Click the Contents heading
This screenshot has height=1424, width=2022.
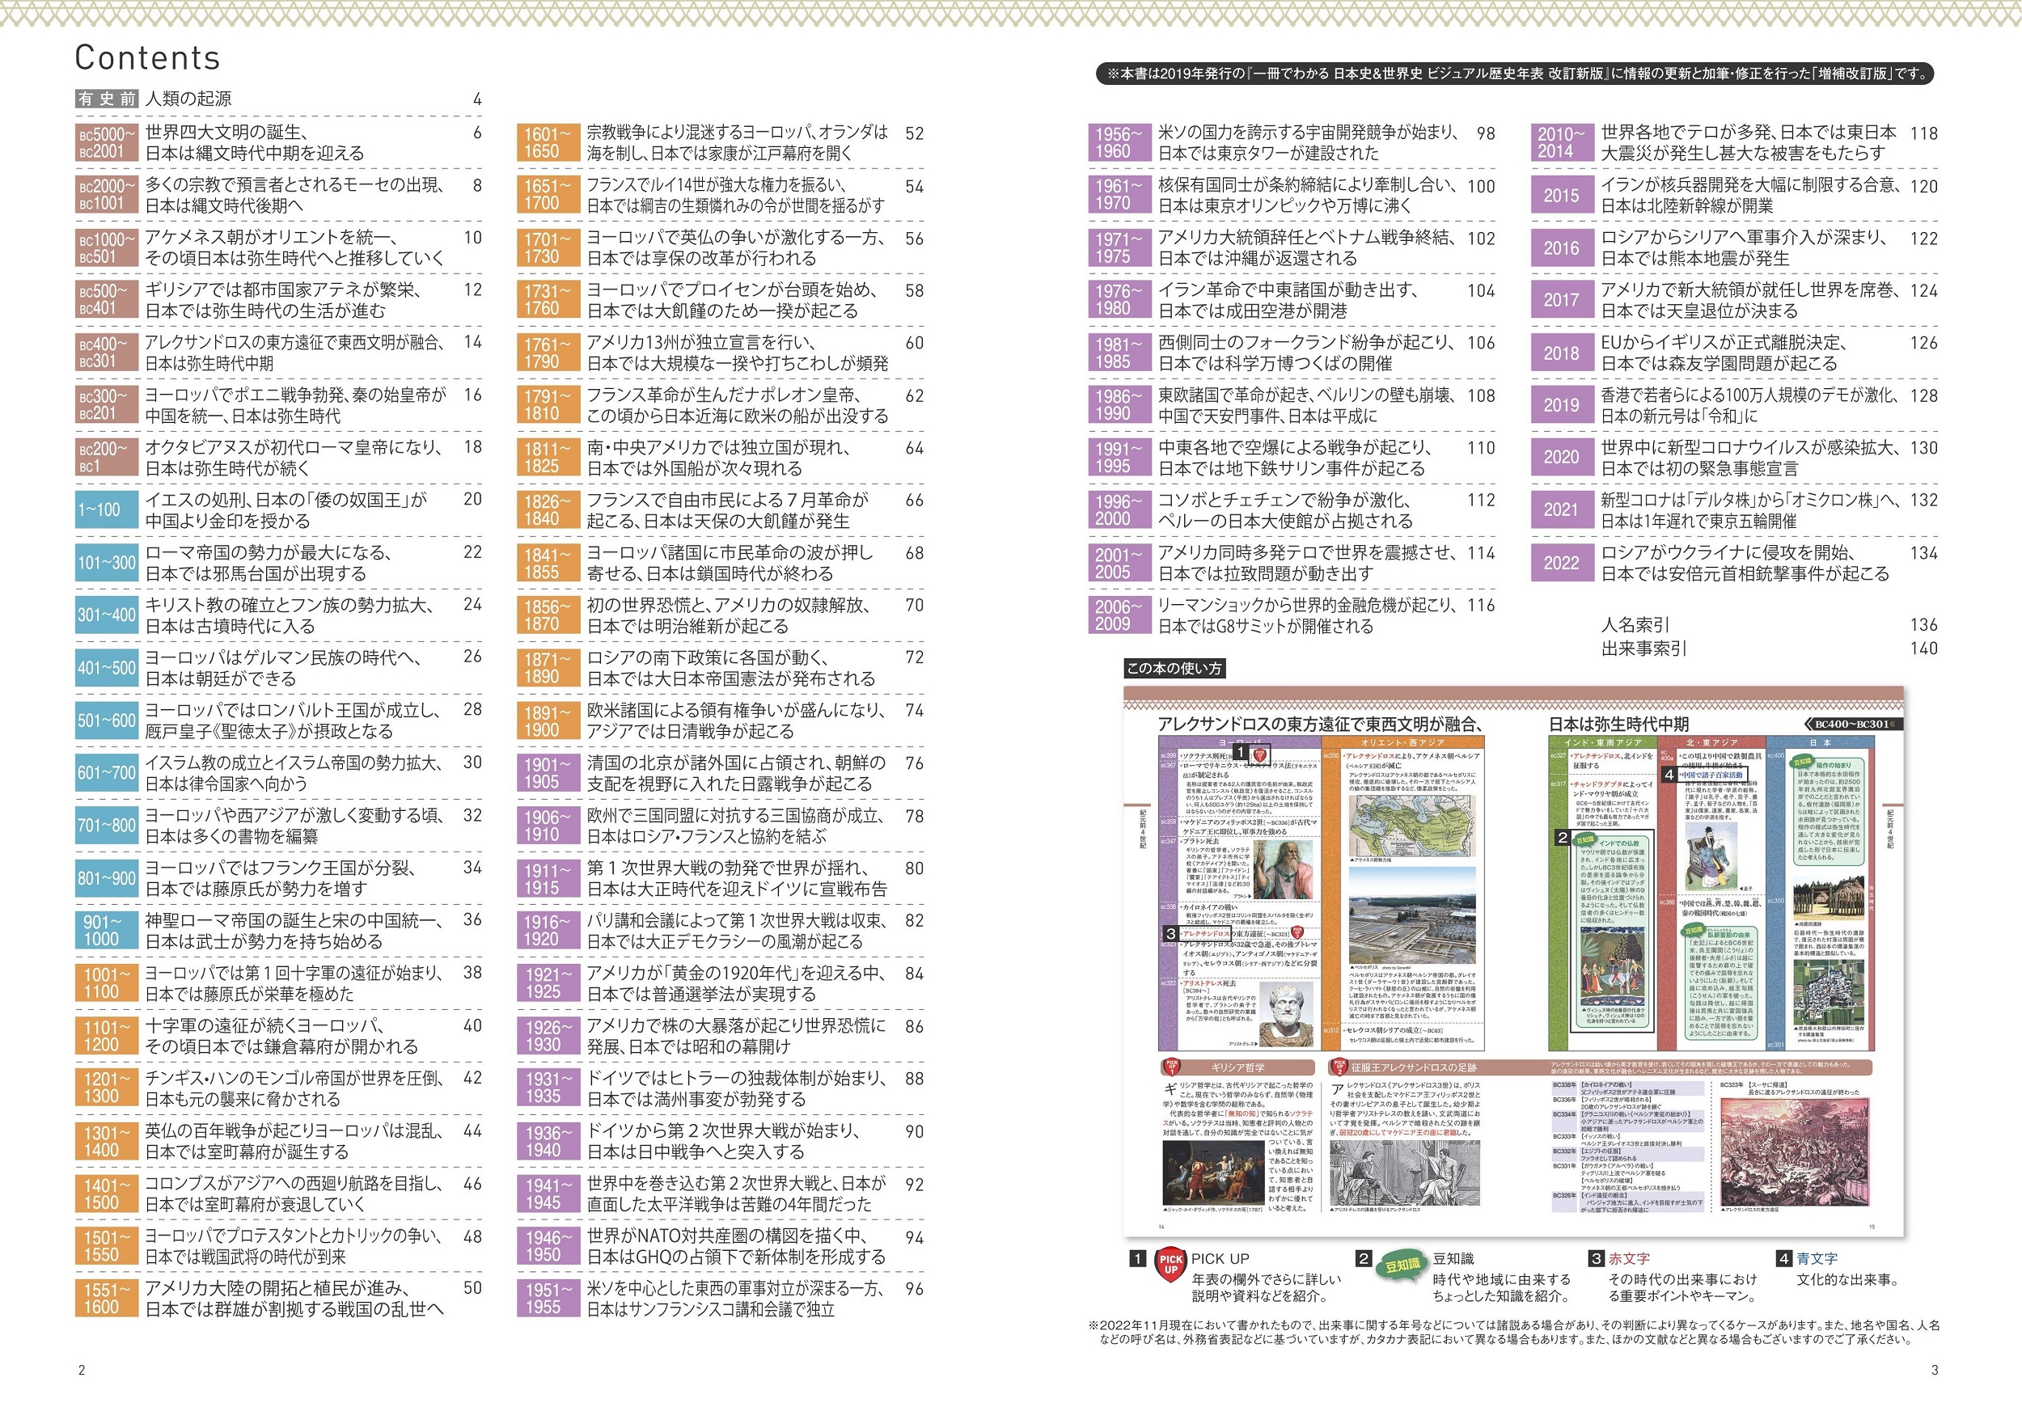click(147, 57)
